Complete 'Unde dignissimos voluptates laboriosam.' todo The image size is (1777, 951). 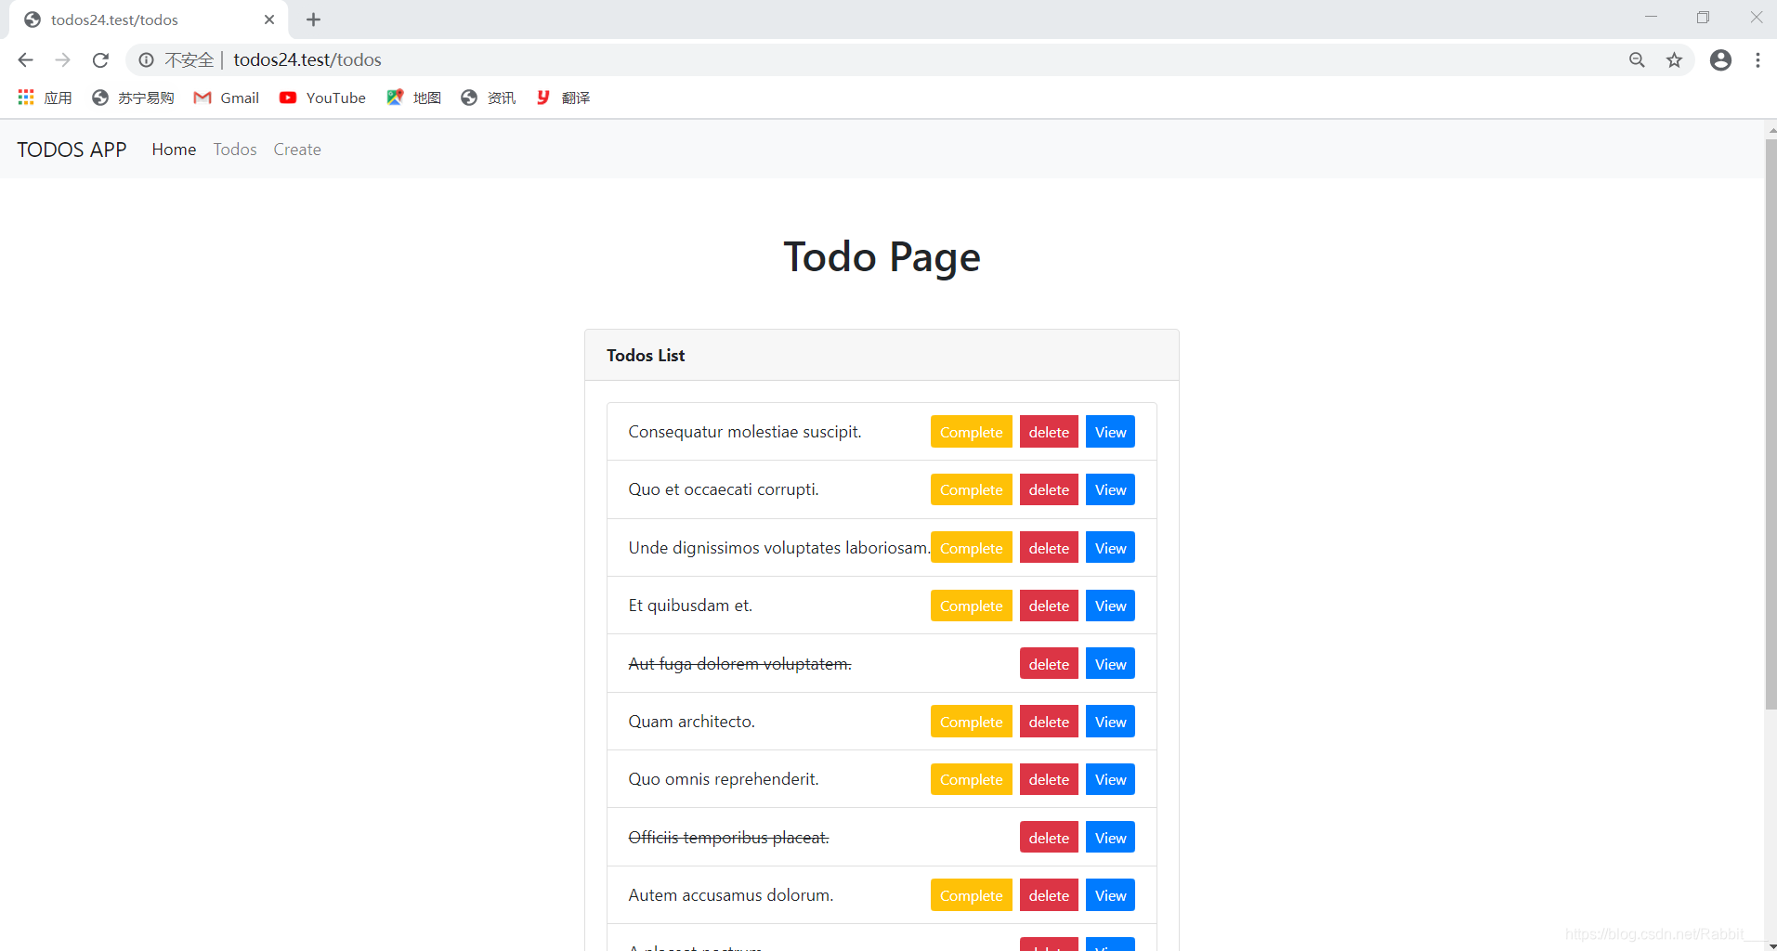971,548
